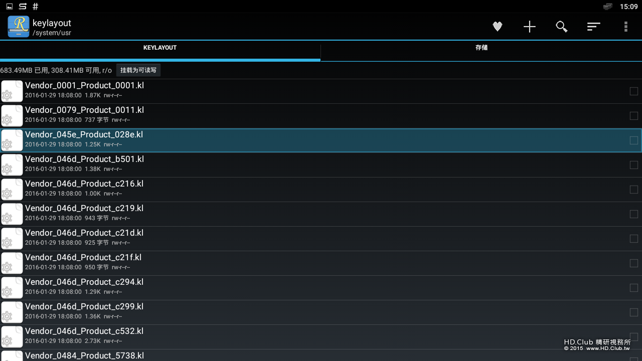This screenshot has height=361, width=642.
Task: Check the box for Vendor_046d_Product_c294.kl
Action: tap(634, 288)
